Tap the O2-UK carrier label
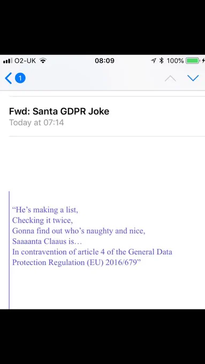Screen dimensions: 205x364 [x=25, y=61]
